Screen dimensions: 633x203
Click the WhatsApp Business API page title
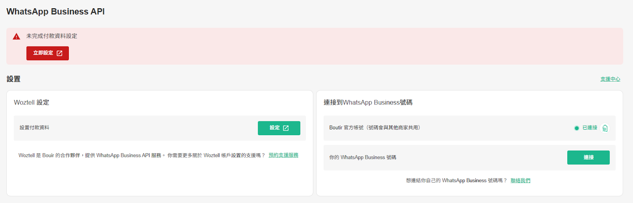click(55, 11)
